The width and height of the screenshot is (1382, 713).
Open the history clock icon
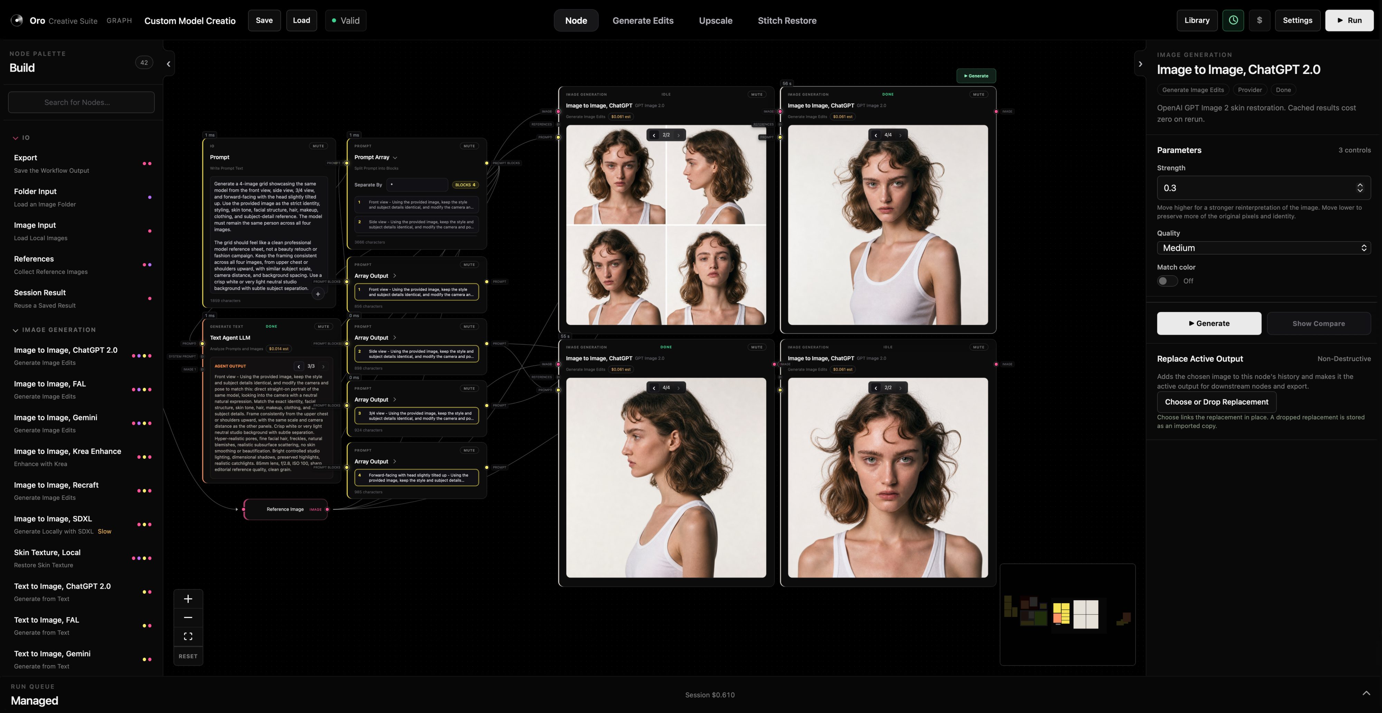click(1233, 20)
